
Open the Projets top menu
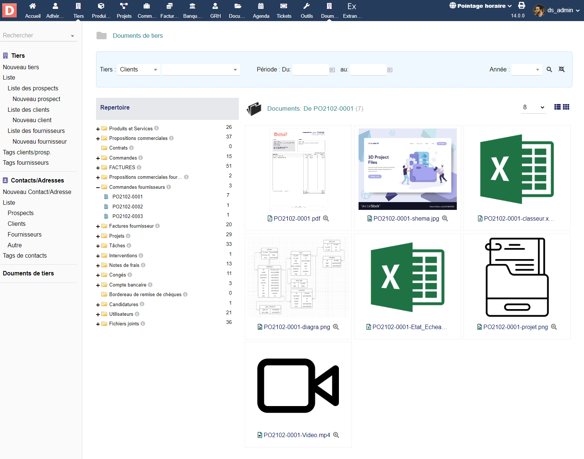point(124,10)
